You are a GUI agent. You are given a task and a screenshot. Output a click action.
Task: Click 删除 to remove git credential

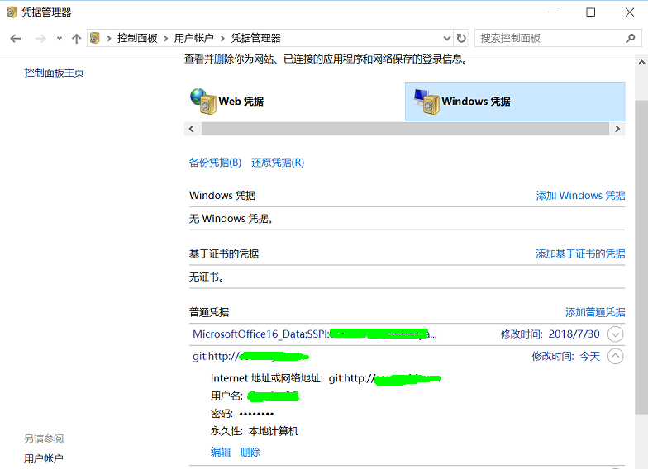coord(250,452)
